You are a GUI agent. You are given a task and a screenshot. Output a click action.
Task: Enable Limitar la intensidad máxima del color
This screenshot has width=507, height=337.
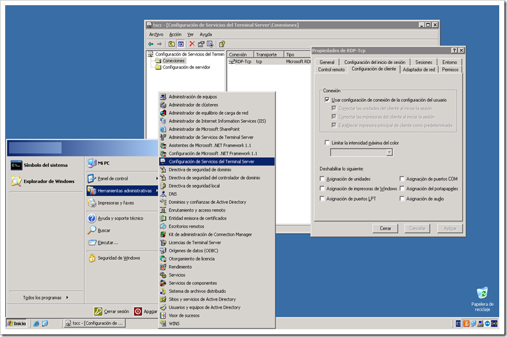[327, 143]
